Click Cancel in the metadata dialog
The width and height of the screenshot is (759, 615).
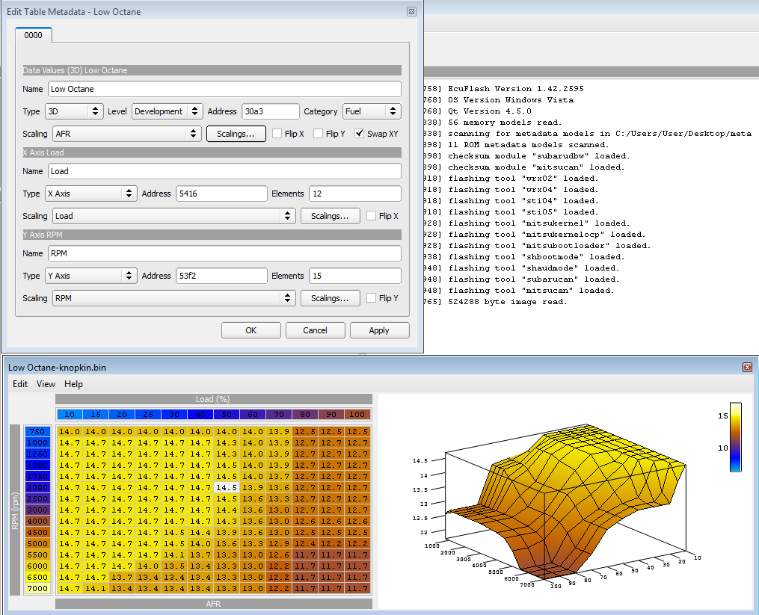coord(315,330)
